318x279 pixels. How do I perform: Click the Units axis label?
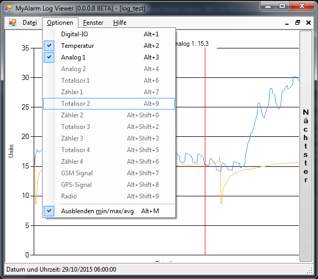(x=11, y=151)
